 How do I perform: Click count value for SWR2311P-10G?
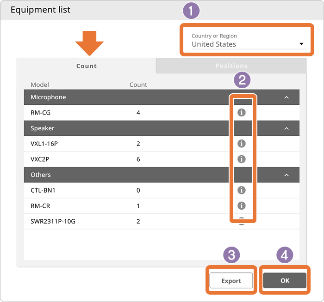(x=138, y=221)
